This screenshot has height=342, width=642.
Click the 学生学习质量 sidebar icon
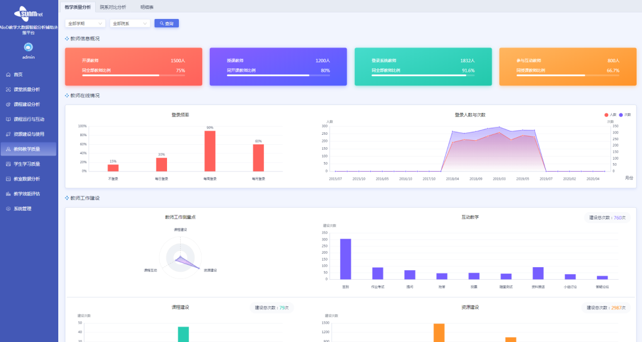point(8,164)
